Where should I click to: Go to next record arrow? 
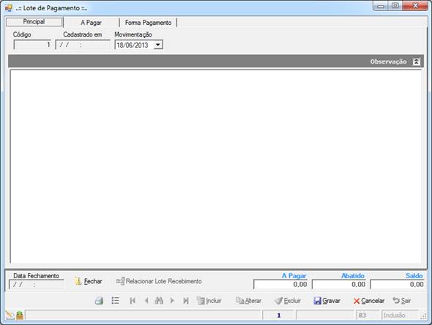pyautogui.click(x=172, y=301)
